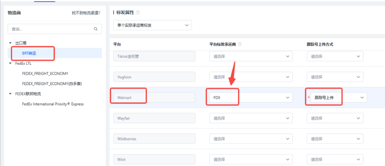Screen dimensions: 385x166
Task: Click the FedEx LTL provider label
Action: point(23,63)
